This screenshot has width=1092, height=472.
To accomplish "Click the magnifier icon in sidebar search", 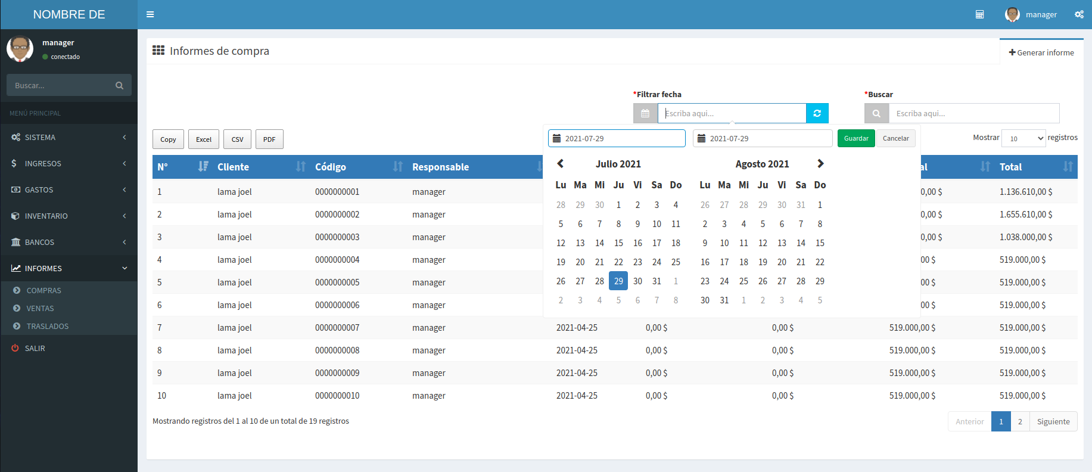I will click(x=119, y=85).
